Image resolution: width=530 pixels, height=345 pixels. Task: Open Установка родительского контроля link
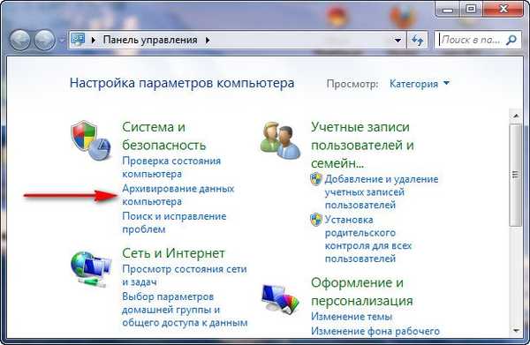pos(368,239)
